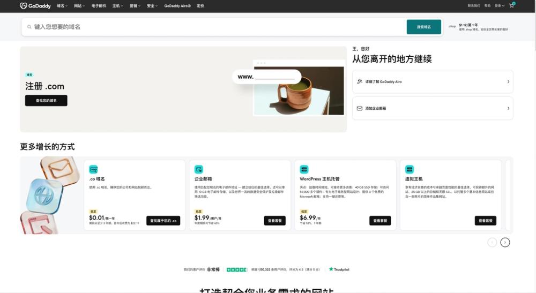
Task: Click the .co 域名 card icon
Action: click(x=93, y=169)
